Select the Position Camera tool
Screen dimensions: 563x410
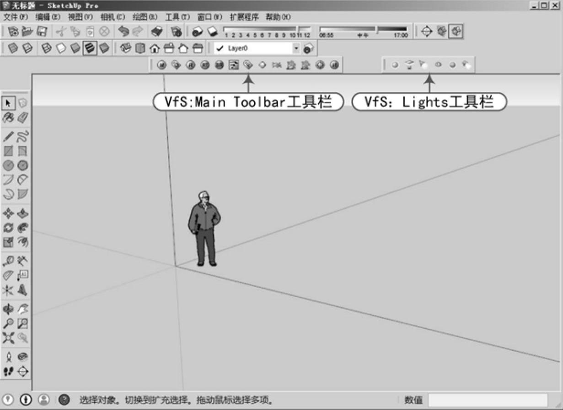pos(8,357)
